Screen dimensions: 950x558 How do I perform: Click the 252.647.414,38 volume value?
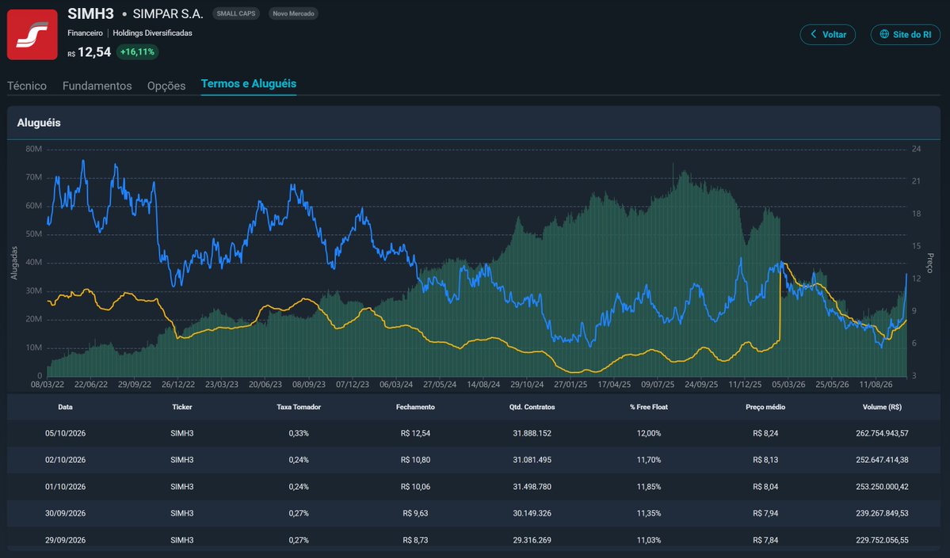pos(882,460)
